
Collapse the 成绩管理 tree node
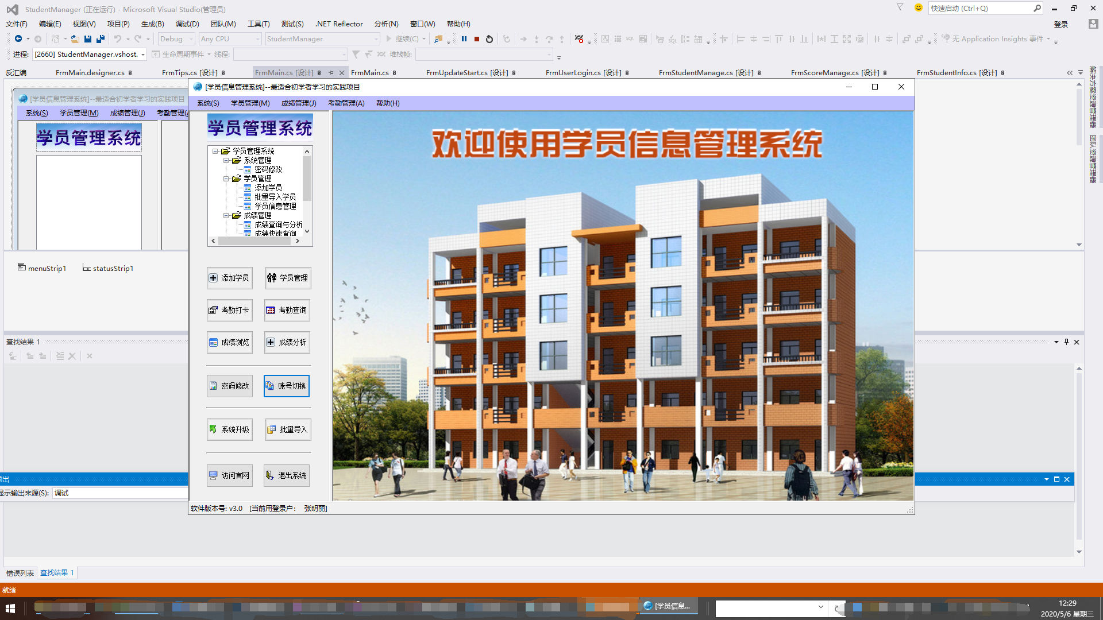point(226,215)
